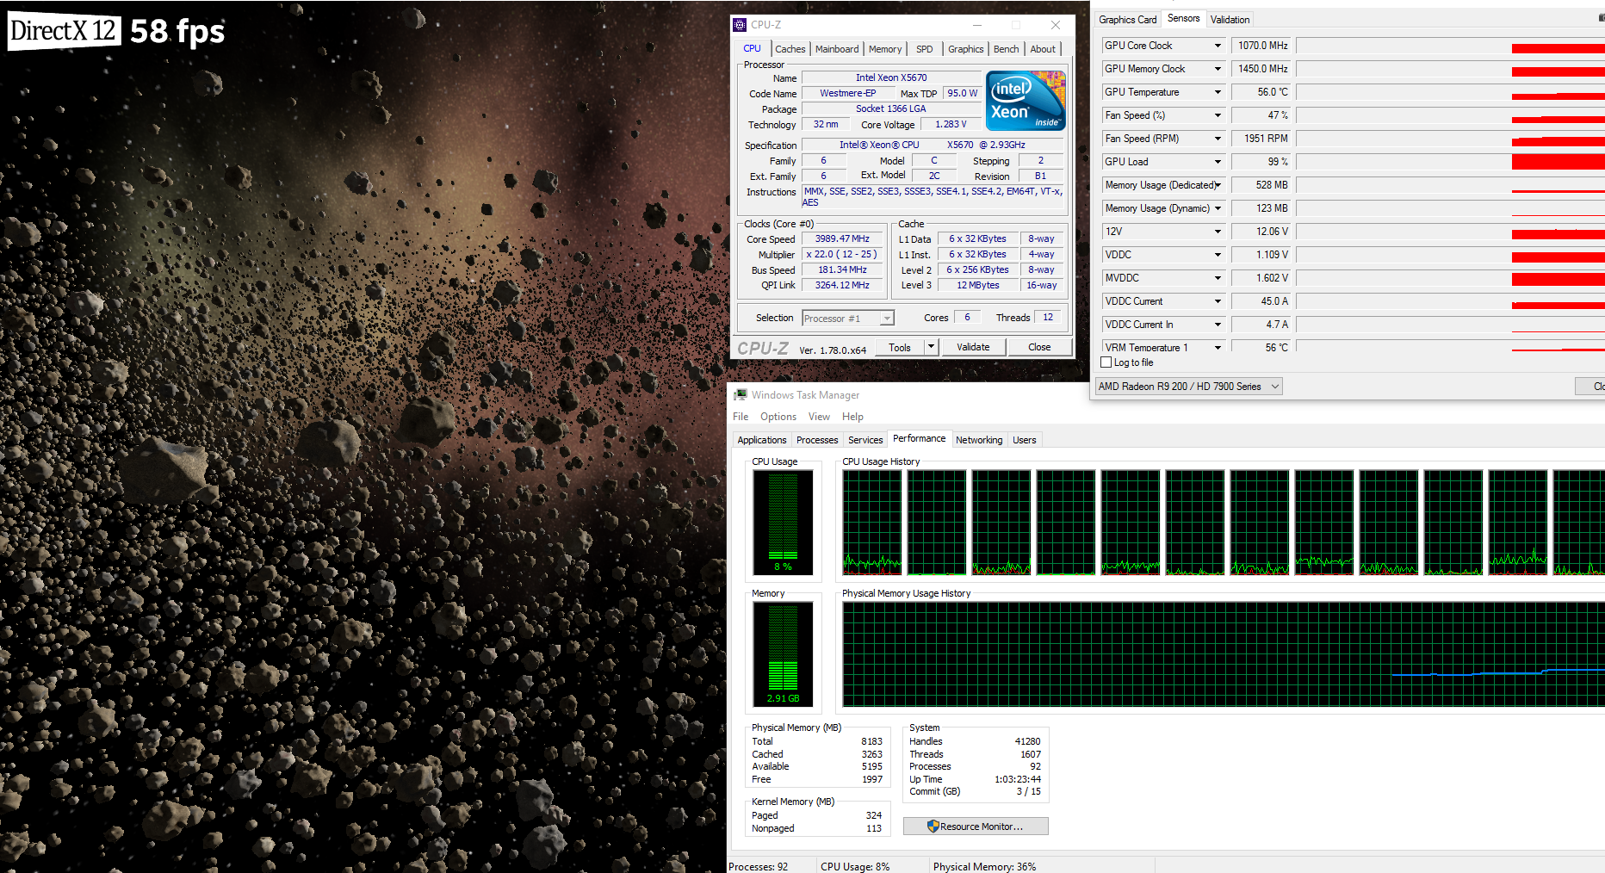Screen dimensions: 1605x873
Task: Open the Validation tab in GPU-Z
Action: coord(1230,20)
